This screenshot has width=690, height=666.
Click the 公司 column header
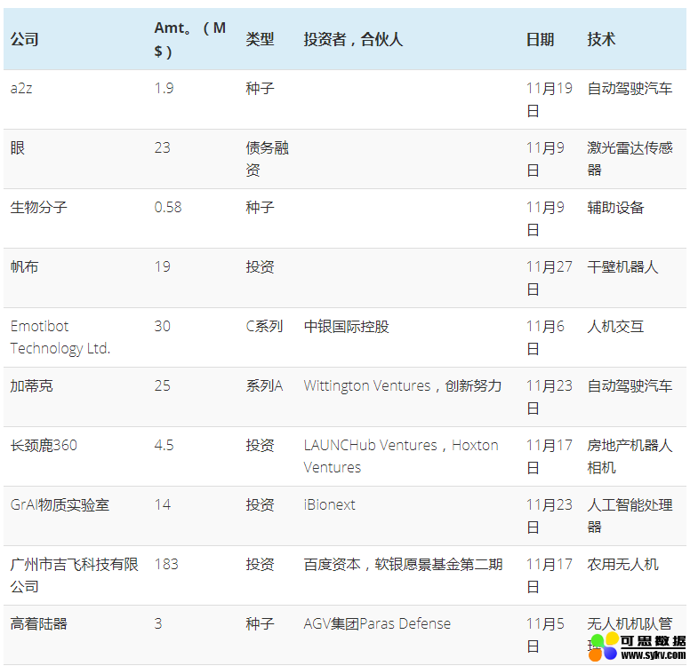tap(25, 40)
